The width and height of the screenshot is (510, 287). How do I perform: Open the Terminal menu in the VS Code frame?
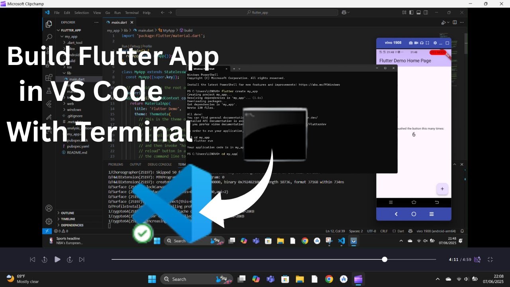(132, 12)
